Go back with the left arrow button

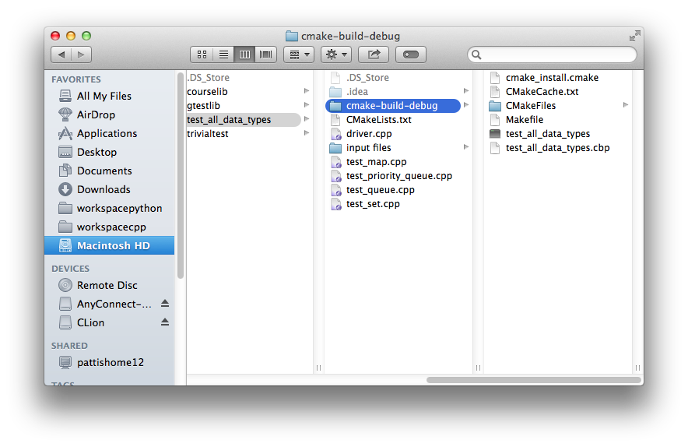tap(61, 55)
